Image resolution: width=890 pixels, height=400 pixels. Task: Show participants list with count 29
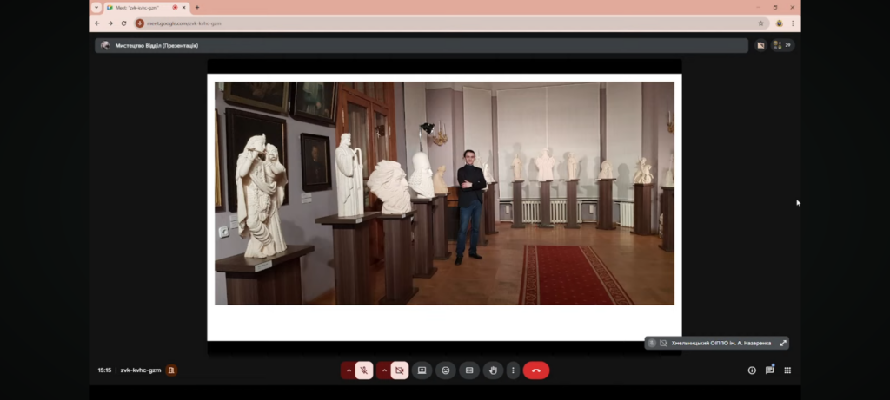tap(782, 45)
